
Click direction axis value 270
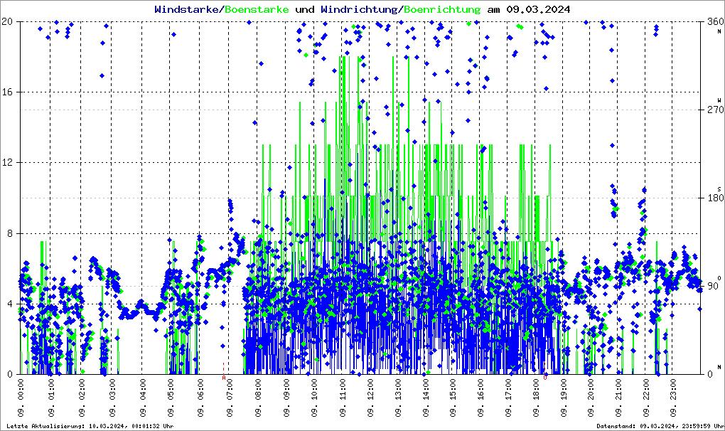tap(715, 110)
